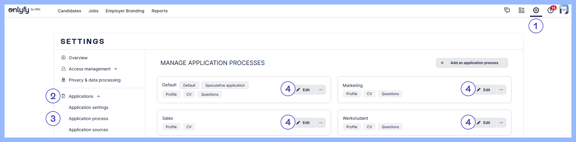This screenshot has height=142, width=576.
Task: Expand the Access management section
Action: [90, 69]
